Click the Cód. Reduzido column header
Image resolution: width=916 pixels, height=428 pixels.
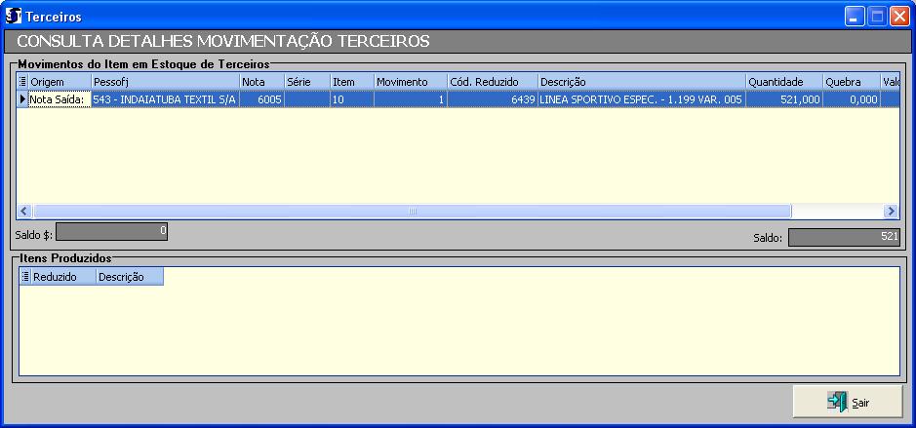click(492, 83)
